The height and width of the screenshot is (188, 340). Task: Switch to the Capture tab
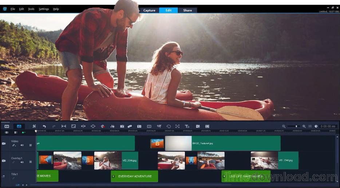(x=149, y=10)
